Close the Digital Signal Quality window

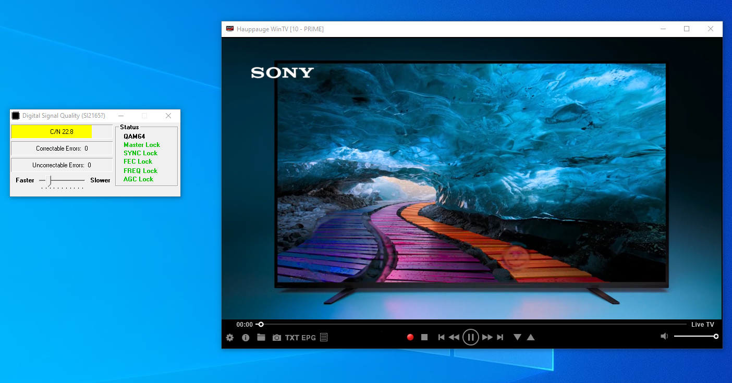tap(168, 116)
